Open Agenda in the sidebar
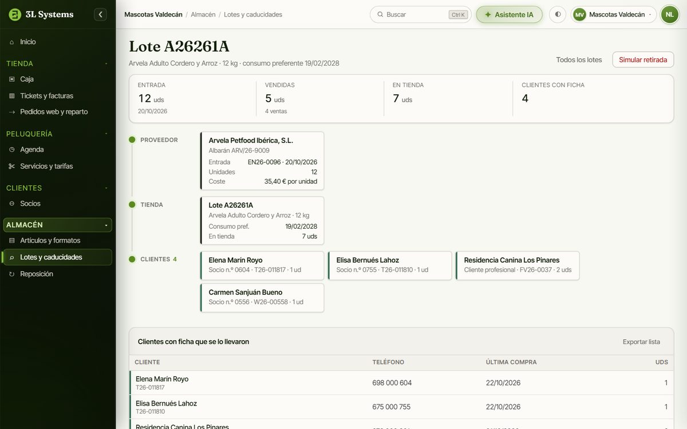This screenshot has height=429, width=687. point(57,149)
